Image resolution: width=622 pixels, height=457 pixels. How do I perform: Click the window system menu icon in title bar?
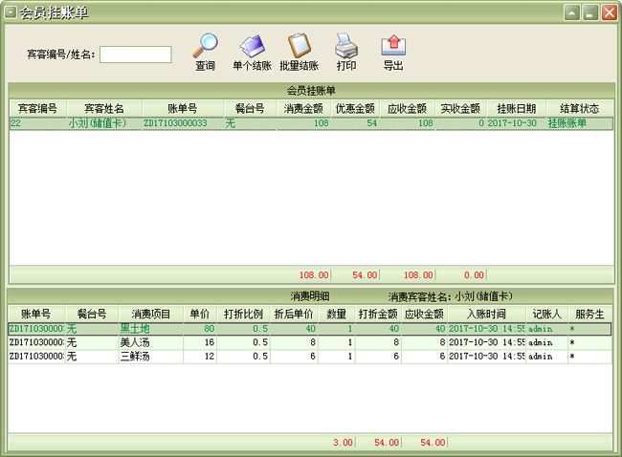coord(11,12)
